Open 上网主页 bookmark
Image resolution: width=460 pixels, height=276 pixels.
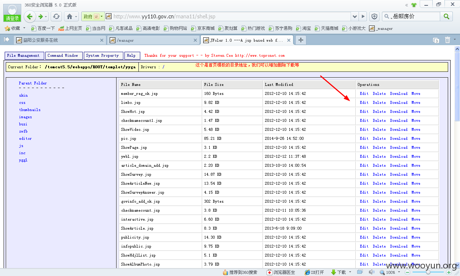(70, 28)
